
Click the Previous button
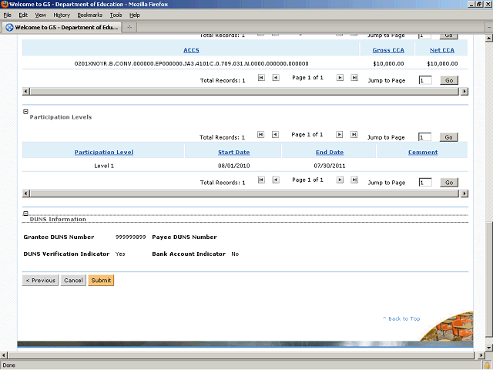point(40,281)
